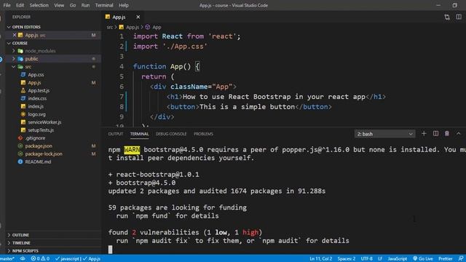Open the '2: bash' terminal dropdown
This screenshot has height=262, width=466.
pyautogui.click(x=384, y=134)
